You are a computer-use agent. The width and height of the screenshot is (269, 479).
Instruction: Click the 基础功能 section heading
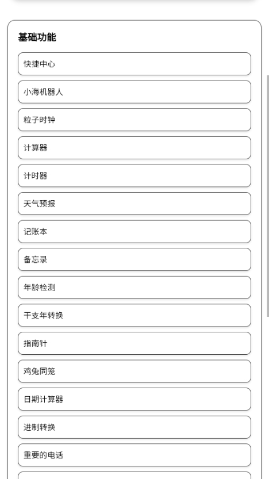click(37, 37)
